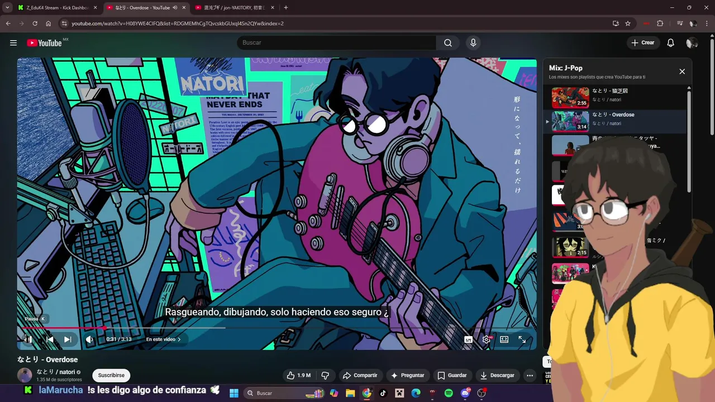Open Discord from the taskbar
This screenshot has width=715, height=402.
465,393
